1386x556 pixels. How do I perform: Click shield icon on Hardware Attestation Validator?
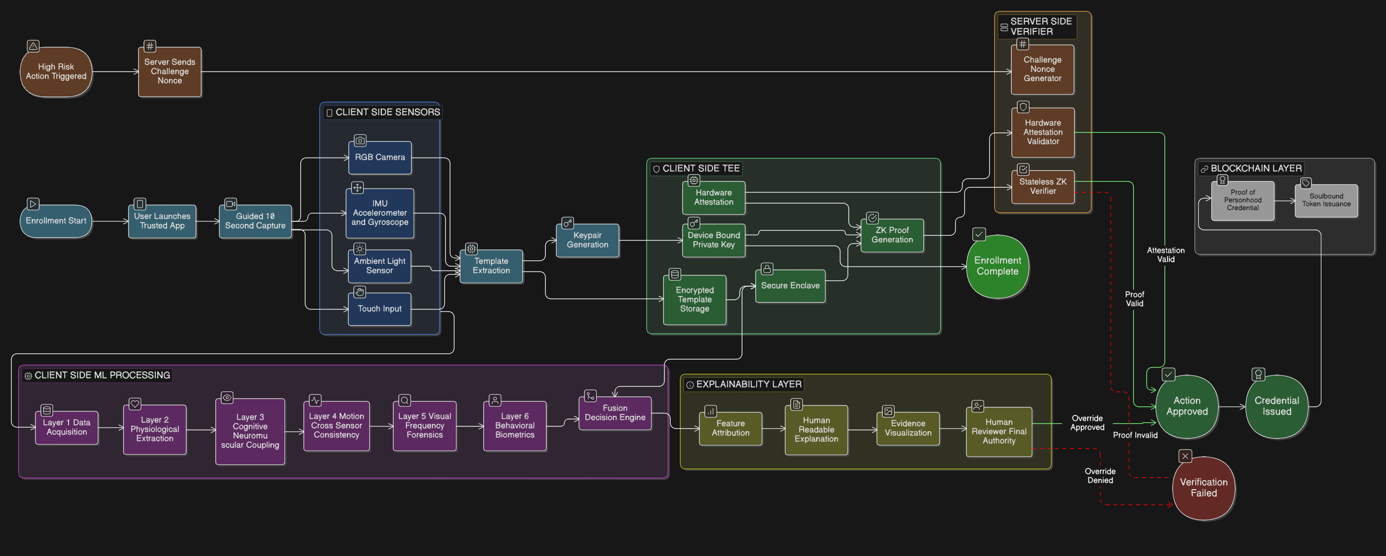point(1023,107)
